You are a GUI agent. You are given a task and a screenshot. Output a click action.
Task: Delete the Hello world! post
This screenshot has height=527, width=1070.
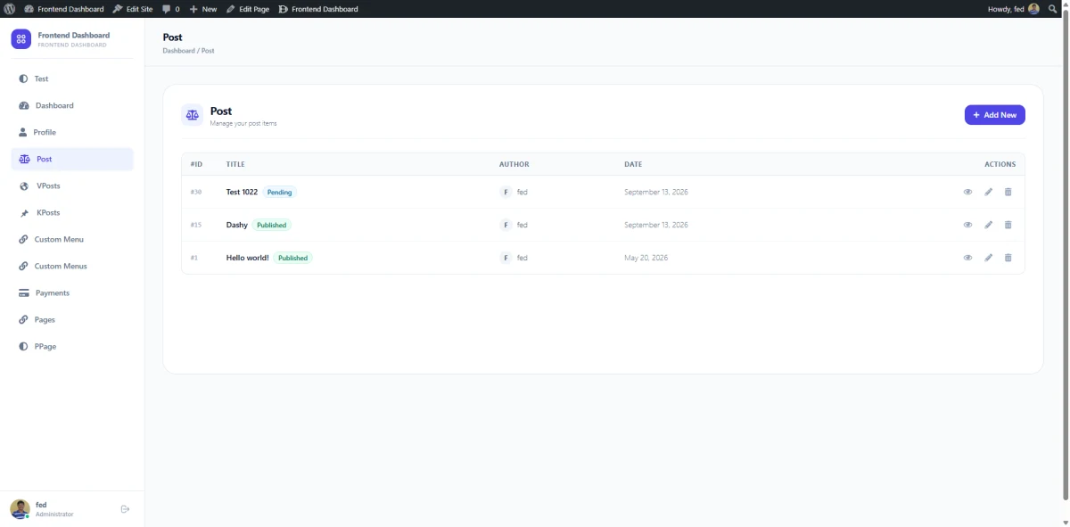[x=1008, y=258]
